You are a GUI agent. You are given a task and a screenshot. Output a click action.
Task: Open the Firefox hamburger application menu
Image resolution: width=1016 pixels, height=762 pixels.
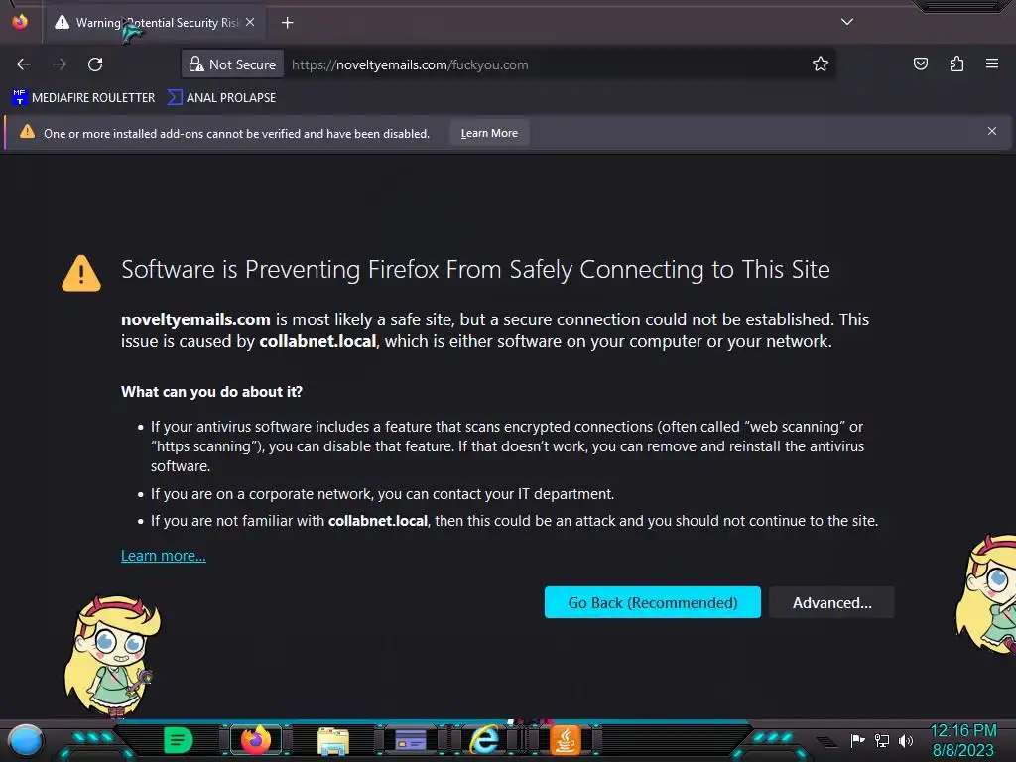point(992,63)
